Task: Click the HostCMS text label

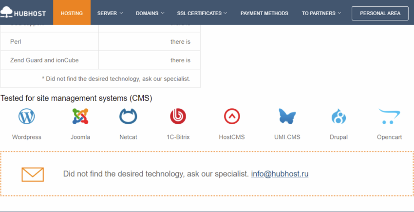Action: [x=232, y=137]
